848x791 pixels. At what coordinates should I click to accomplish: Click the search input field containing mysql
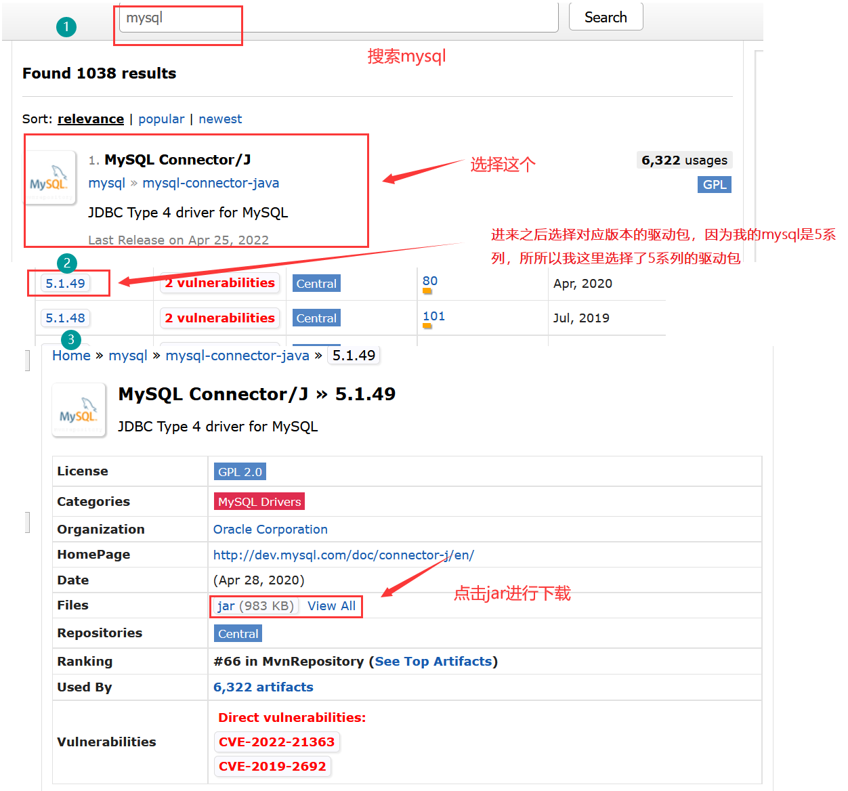pos(339,18)
